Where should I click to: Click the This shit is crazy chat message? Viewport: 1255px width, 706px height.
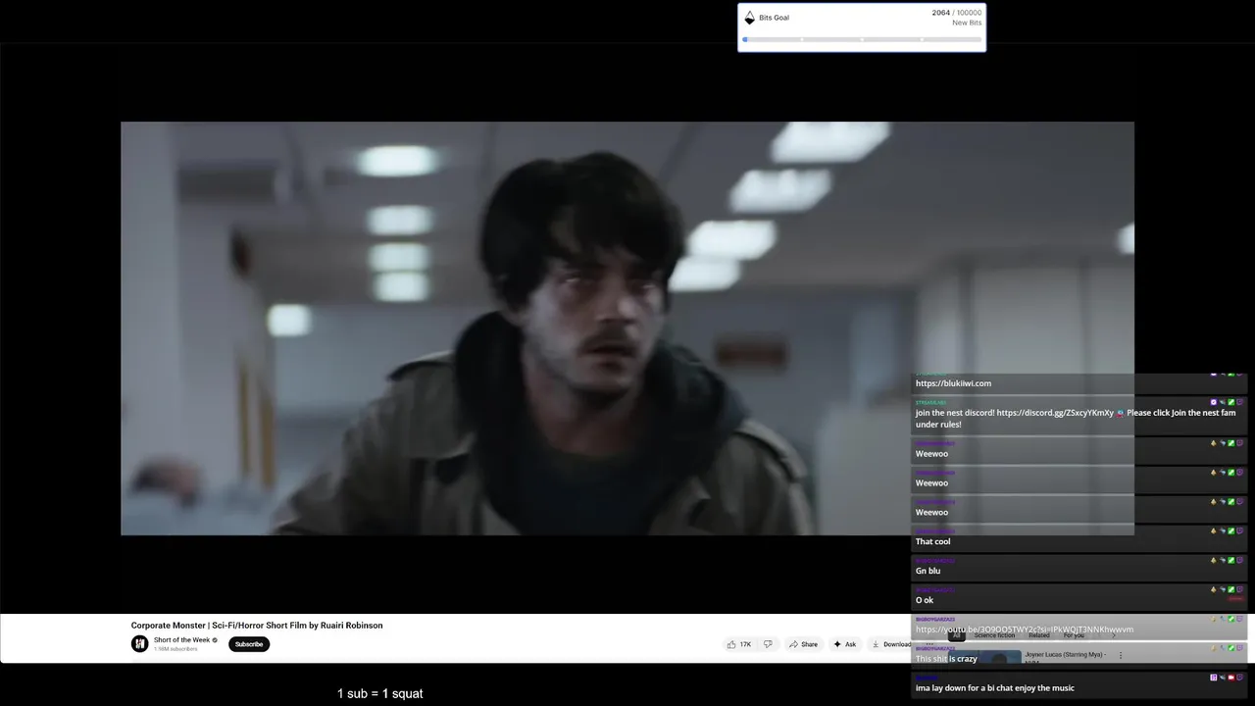tap(1079, 655)
